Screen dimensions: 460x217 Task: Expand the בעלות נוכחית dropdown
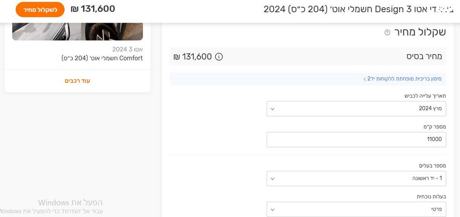click(x=356, y=210)
